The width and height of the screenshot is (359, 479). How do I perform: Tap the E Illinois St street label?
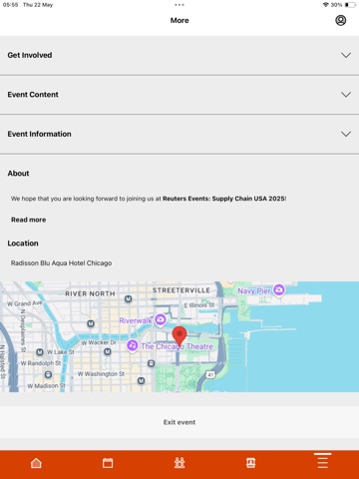(x=199, y=305)
